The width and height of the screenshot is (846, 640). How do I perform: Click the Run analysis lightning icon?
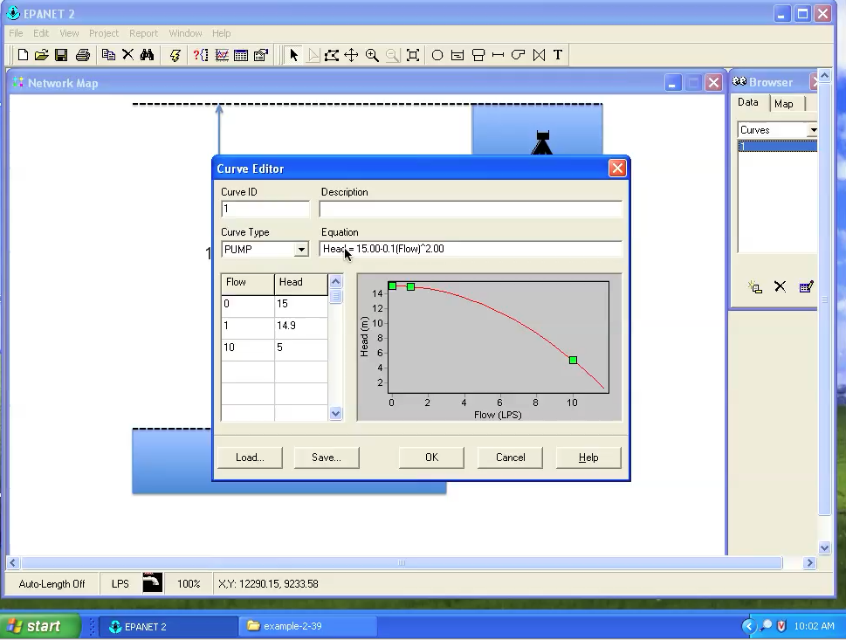click(175, 55)
